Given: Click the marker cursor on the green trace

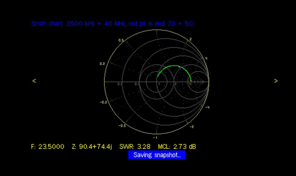Looking at the screenshot, I should coord(180,67).
